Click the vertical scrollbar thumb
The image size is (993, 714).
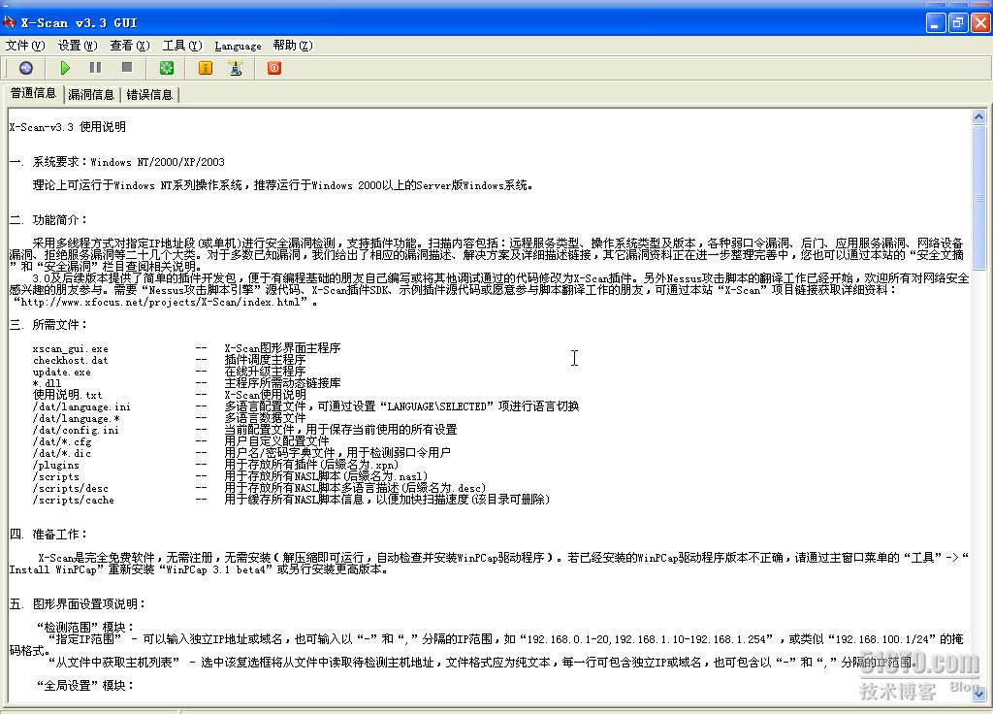(x=978, y=198)
